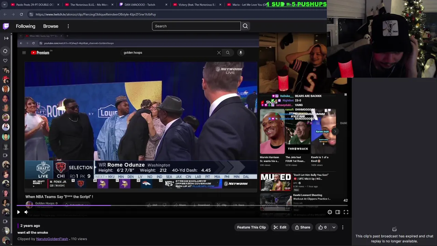Image resolution: width=437 pixels, height=246 pixels.
Task: Close the Victory feat. Notorious B.I.G. tab
Action: click(x=220, y=5)
